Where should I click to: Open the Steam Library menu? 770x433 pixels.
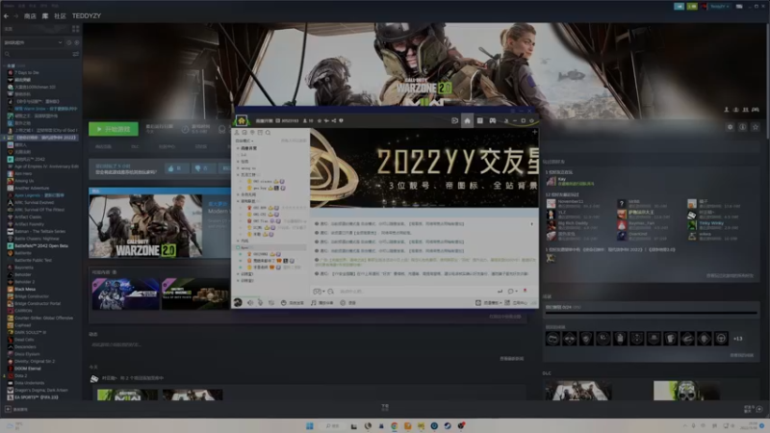pyautogui.click(x=45, y=16)
